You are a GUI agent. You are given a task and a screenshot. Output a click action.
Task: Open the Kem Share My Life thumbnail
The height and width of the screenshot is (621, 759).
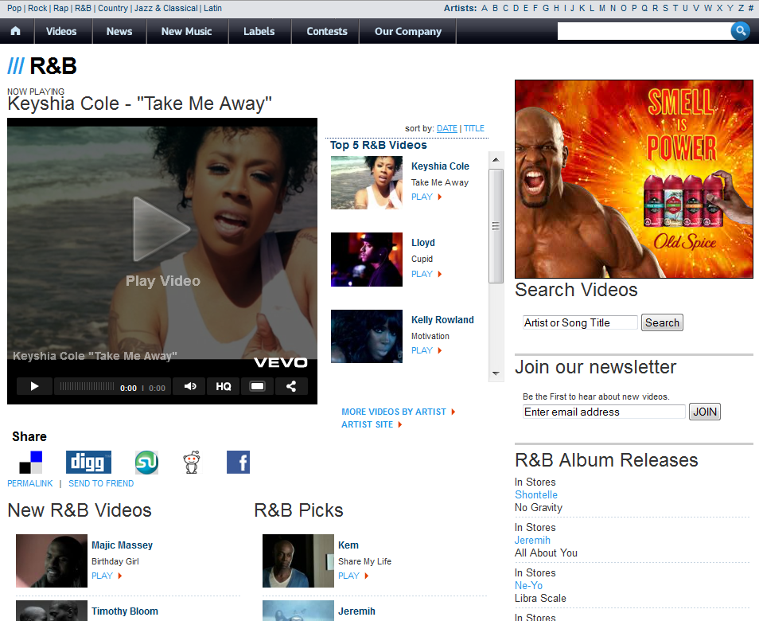click(298, 561)
